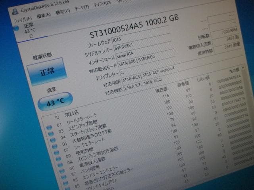Screen dimensions: 254x190
Task: Open the ファイル(F) menu
Action: [x=23, y=19]
